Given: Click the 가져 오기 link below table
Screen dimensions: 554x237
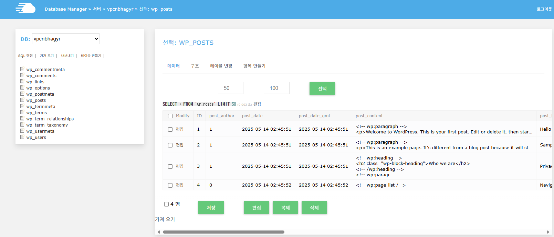Looking at the screenshot, I should [x=165, y=220].
